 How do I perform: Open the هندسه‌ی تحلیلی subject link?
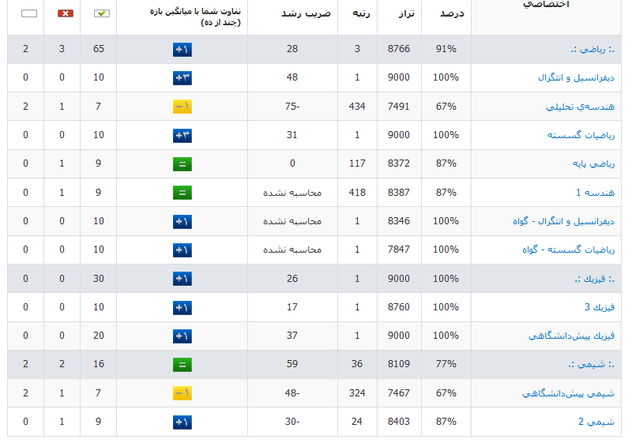click(x=580, y=107)
